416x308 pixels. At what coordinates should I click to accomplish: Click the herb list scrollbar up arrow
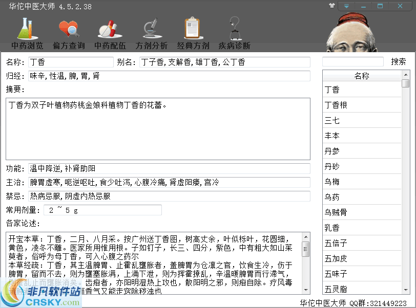point(406,75)
